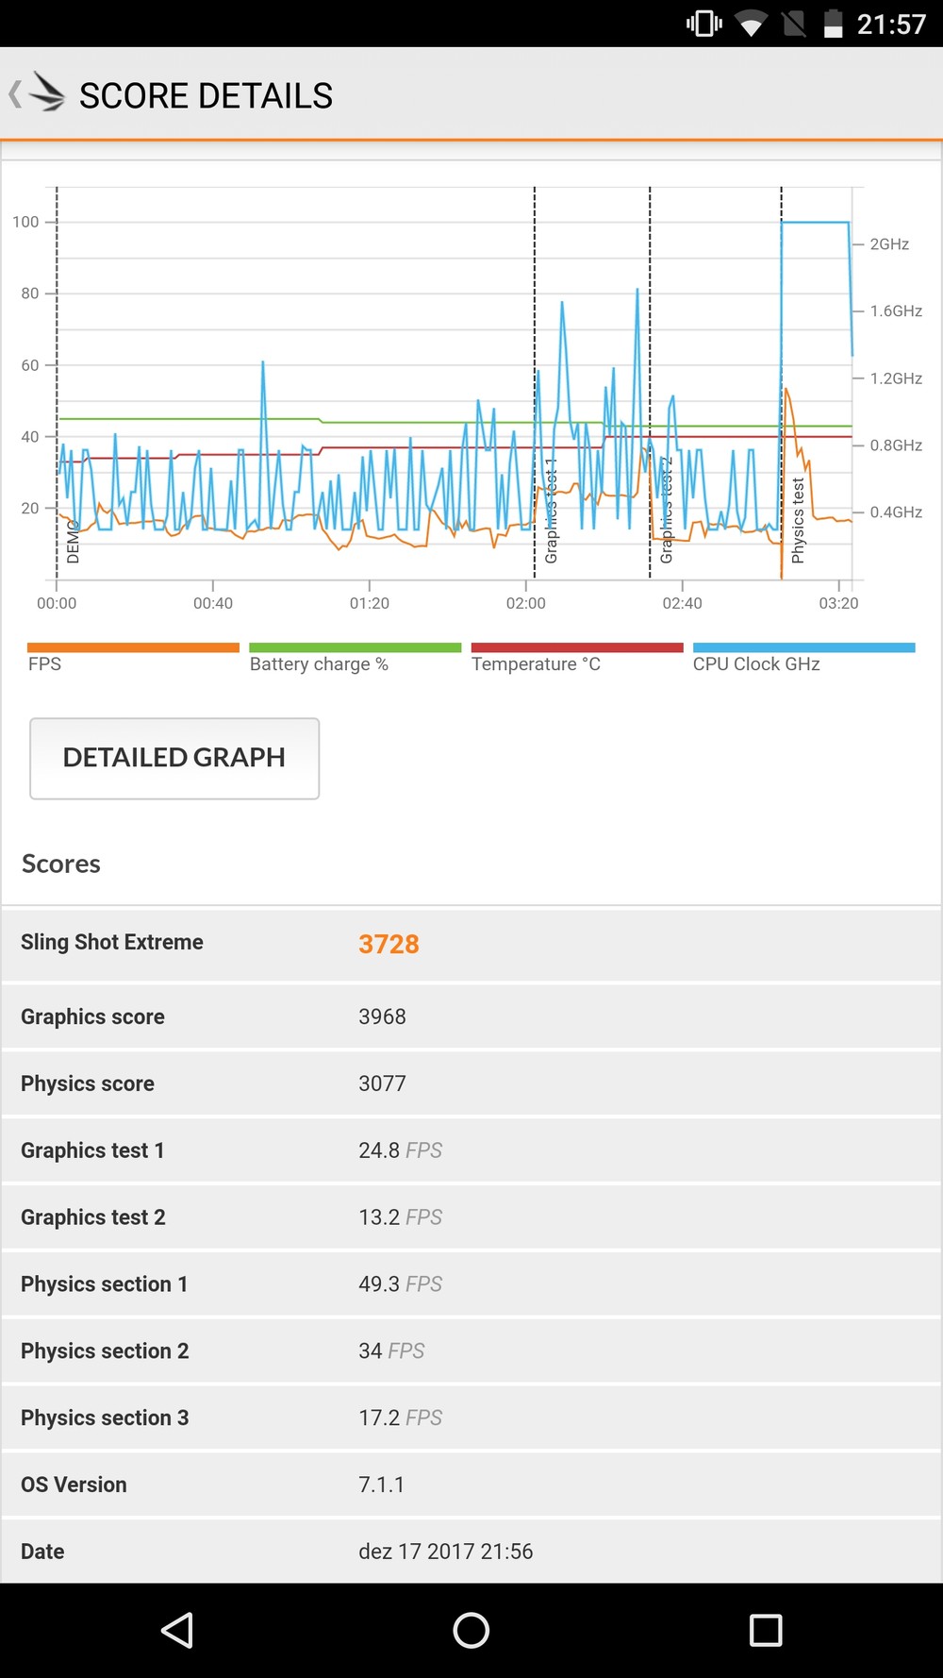Tap the battery icon in status bar
Screen dimensions: 943x1678
[x=833, y=24]
